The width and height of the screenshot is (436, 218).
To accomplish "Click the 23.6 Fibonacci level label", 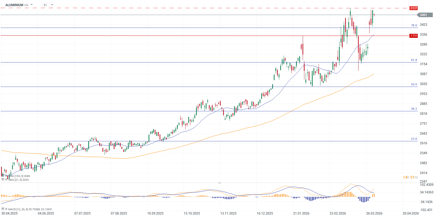I will [x=414, y=139].
